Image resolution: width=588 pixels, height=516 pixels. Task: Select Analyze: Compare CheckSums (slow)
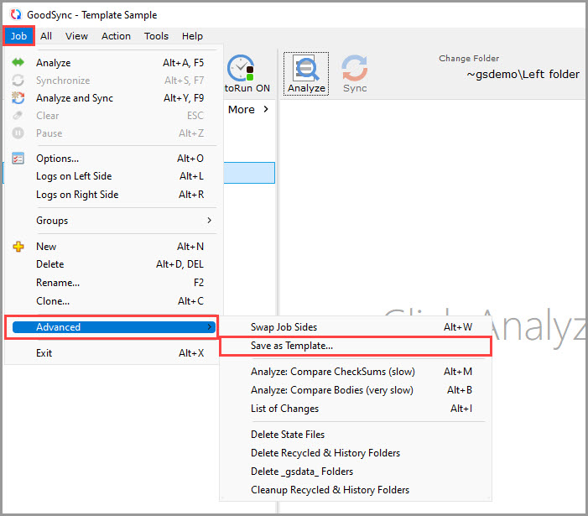coord(355,371)
